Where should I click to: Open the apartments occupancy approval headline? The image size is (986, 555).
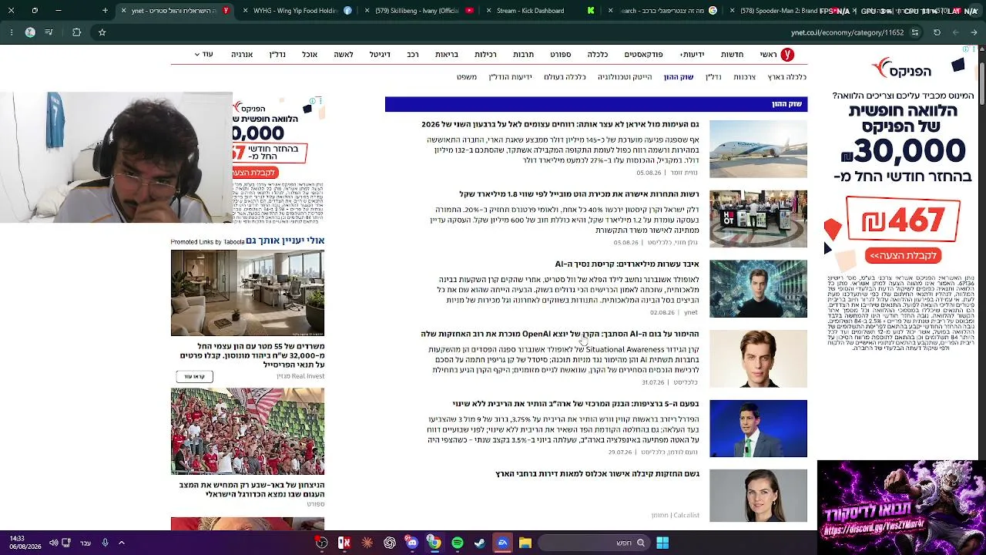pos(597,474)
